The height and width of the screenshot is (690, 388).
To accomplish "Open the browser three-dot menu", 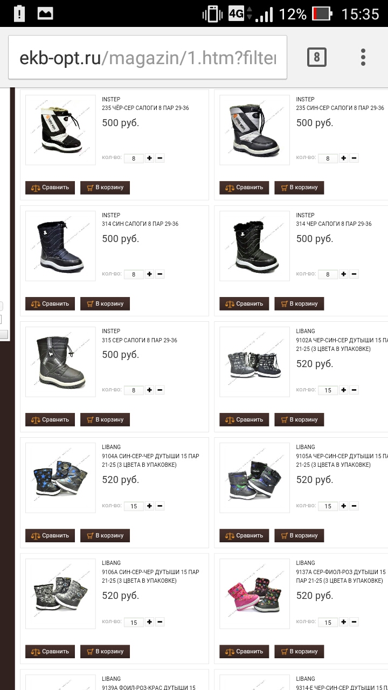I will [x=363, y=57].
